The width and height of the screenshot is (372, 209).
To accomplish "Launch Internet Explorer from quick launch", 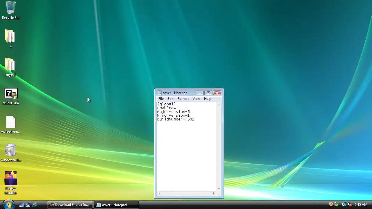I will click(x=35, y=205).
